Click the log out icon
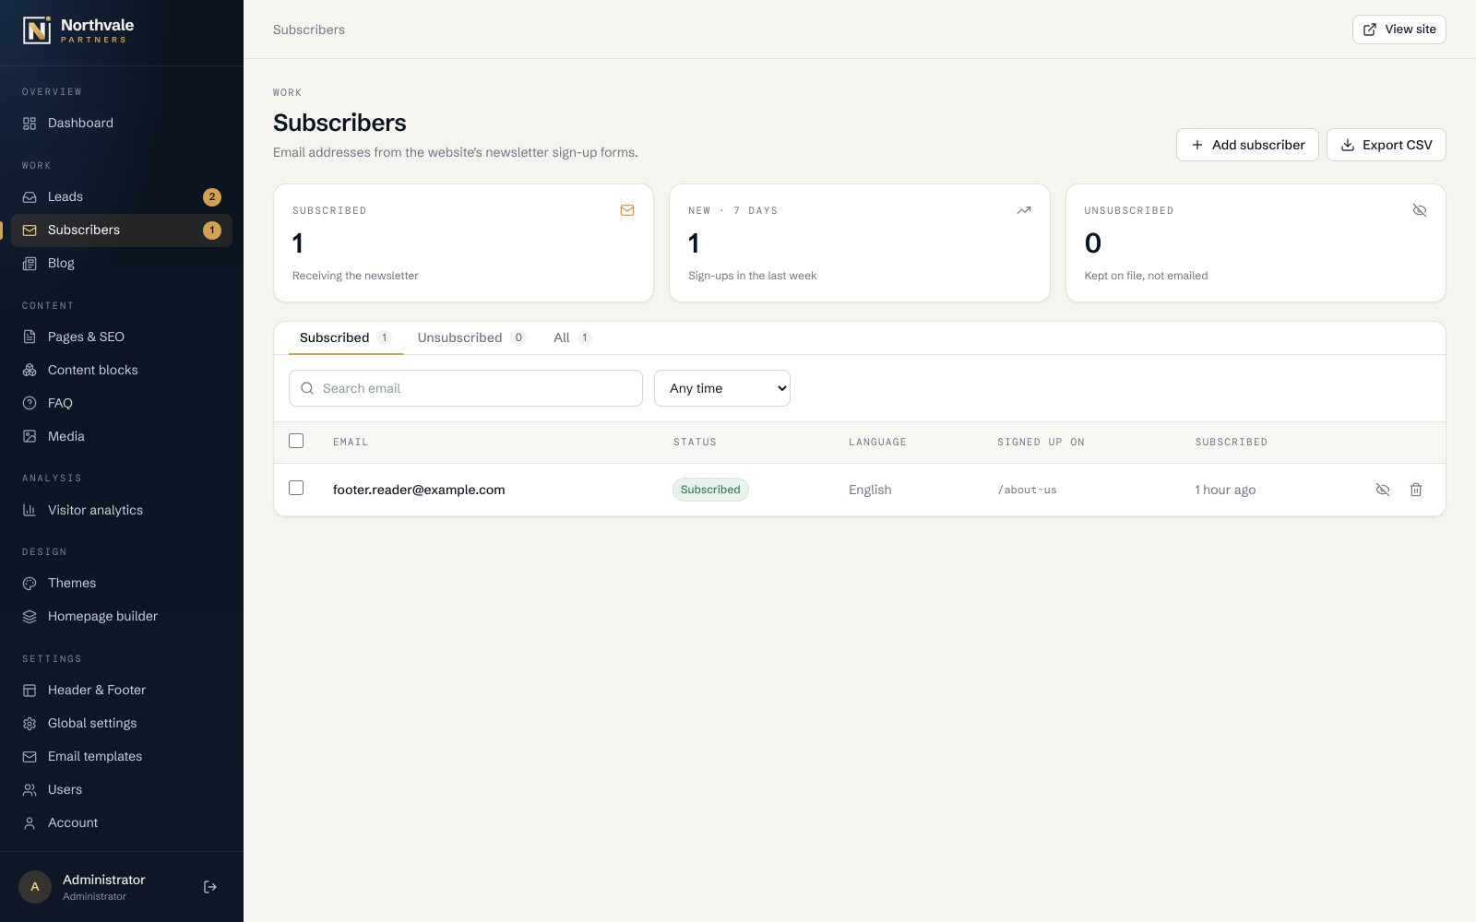Screen dimensions: 1476x922 pos(210,887)
